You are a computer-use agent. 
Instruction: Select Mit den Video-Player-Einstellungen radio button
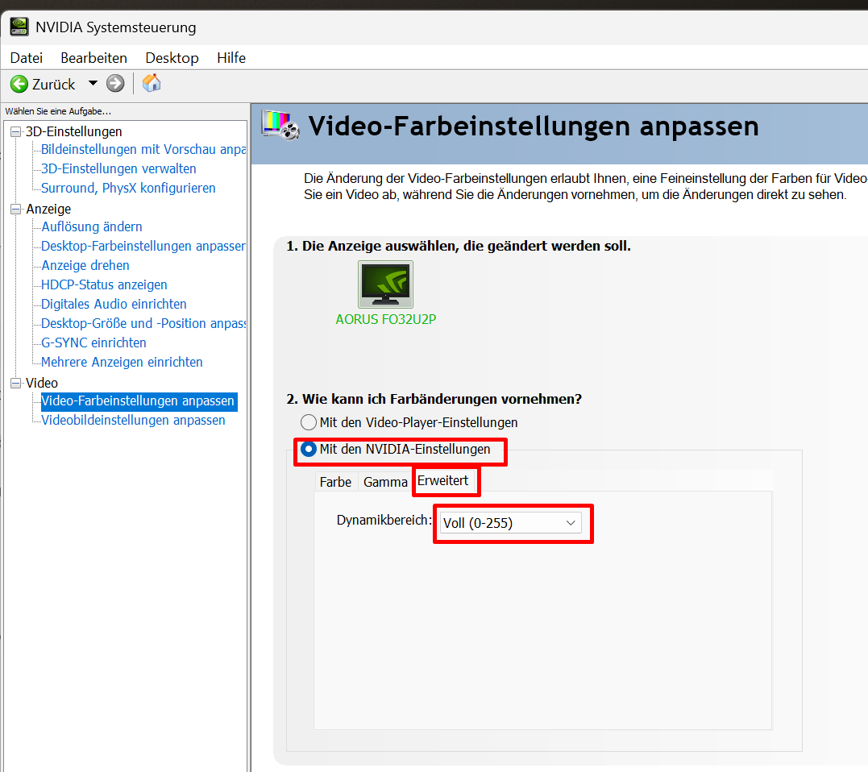[309, 422]
